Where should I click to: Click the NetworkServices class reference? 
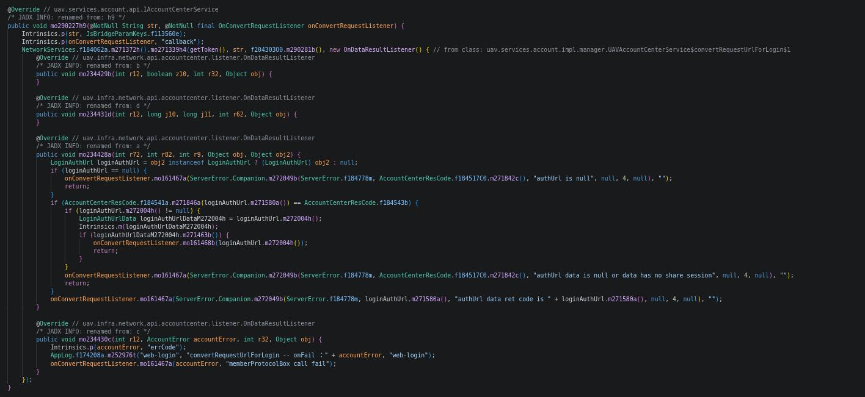tap(49, 50)
